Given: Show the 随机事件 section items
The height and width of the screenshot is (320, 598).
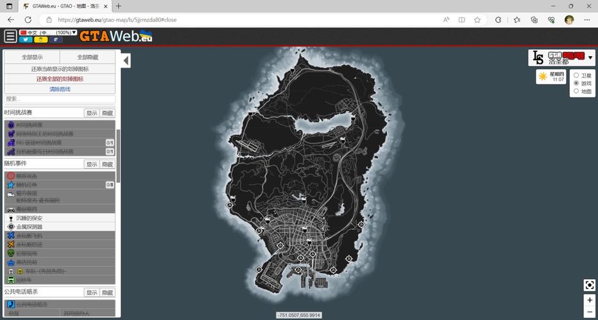Looking at the screenshot, I should click(92, 164).
